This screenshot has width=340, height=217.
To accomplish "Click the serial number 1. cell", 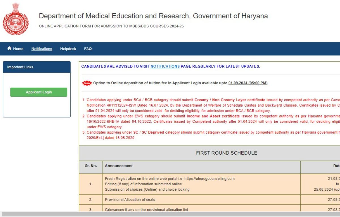I will [x=91, y=184].
